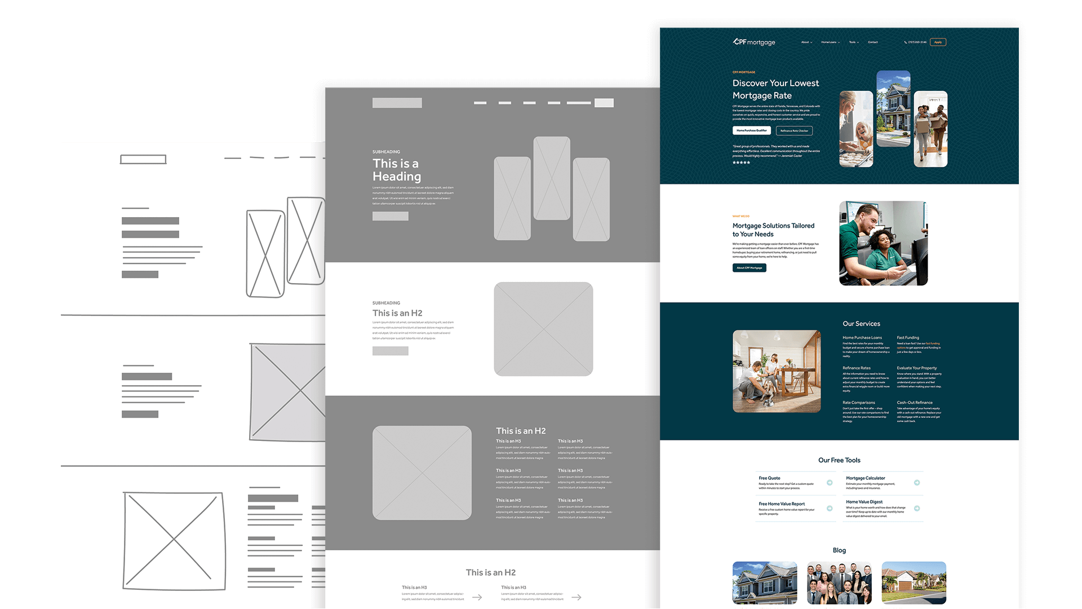The height and width of the screenshot is (609, 1082).
Task: Expand the Tools navigation dropdown
Action: click(x=854, y=42)
